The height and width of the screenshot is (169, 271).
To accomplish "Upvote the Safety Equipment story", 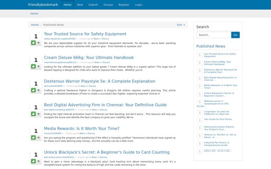I will (x=33, y=42).
